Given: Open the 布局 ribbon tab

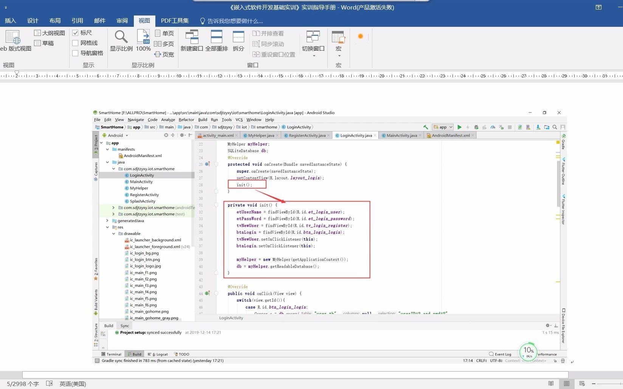Looking at the screenshot, I should point(55,21).
